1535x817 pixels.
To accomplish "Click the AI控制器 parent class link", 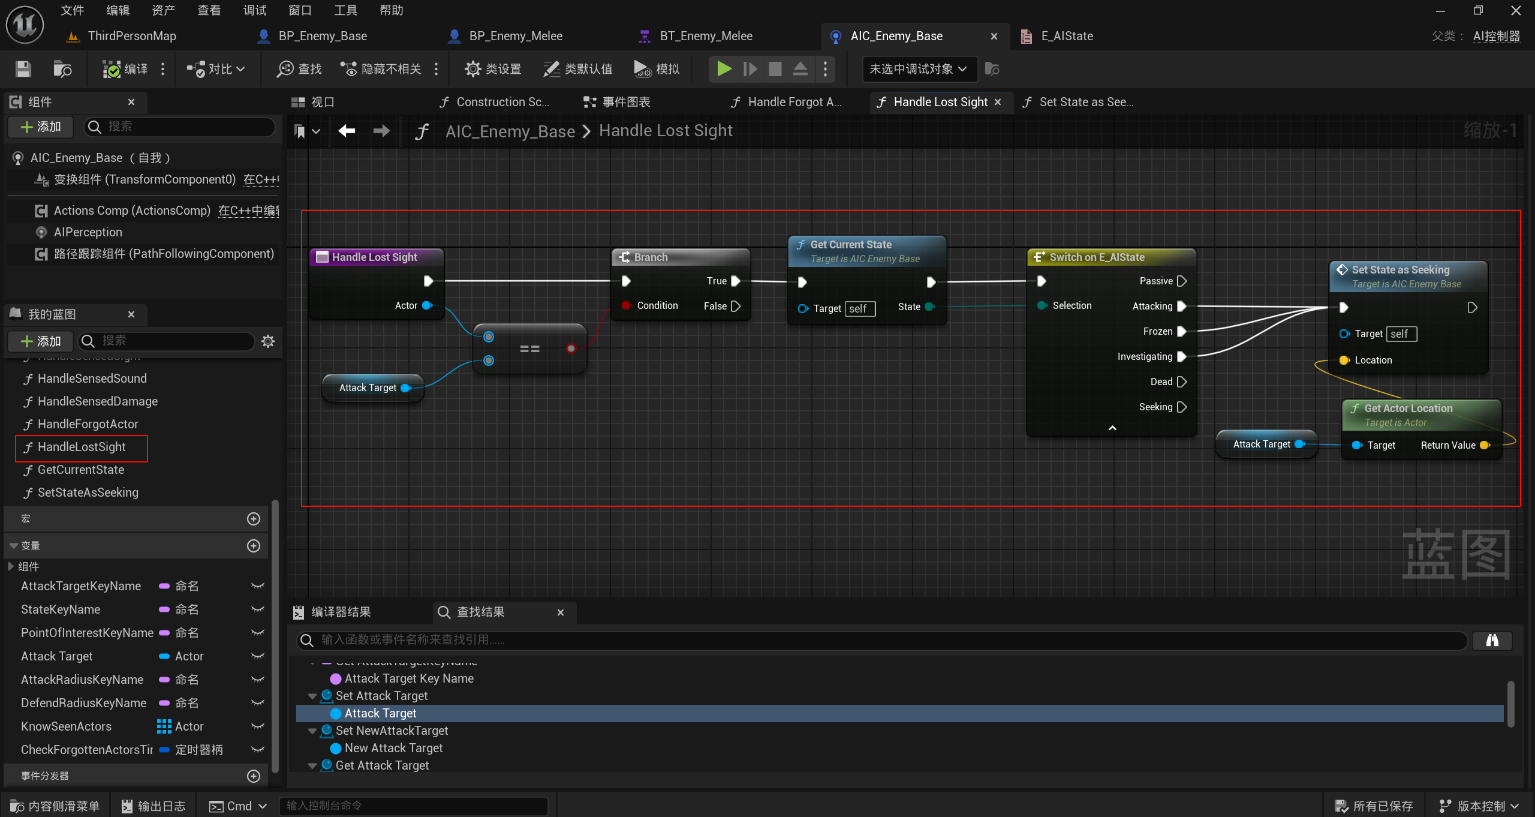I will 1496,36.
